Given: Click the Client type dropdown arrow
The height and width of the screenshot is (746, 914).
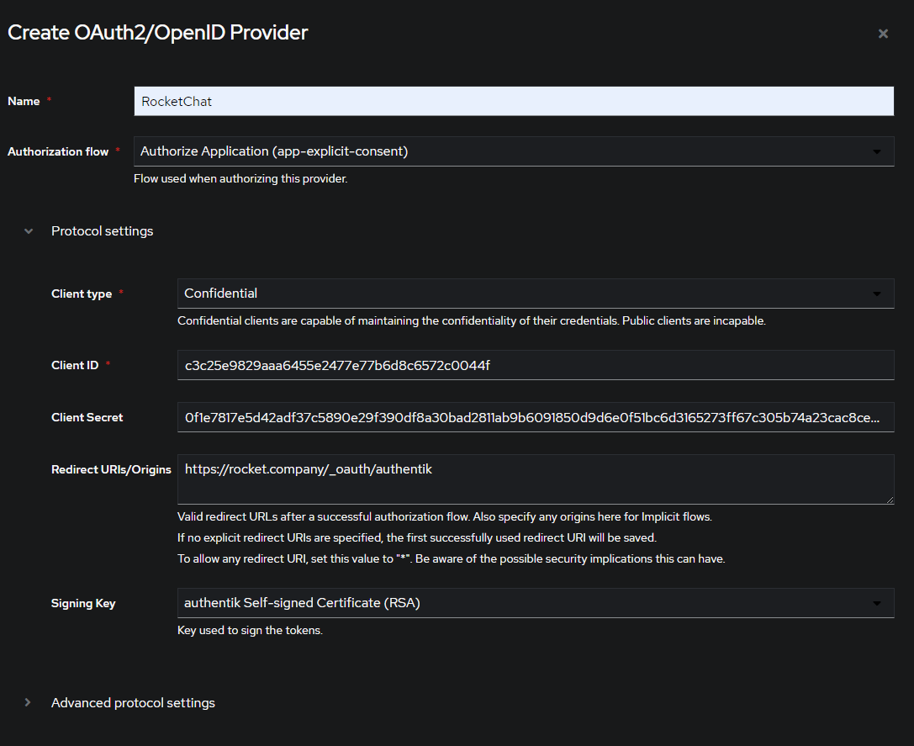Looking at the screenshot, I should [x=877, y=294].
